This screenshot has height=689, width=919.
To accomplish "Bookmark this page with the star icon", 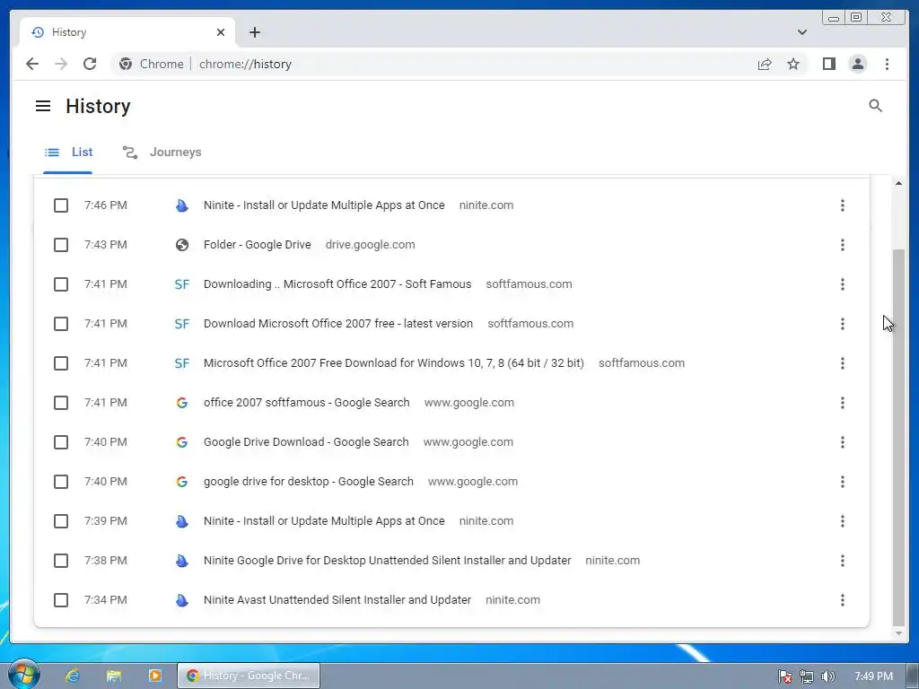I will 793,64.
